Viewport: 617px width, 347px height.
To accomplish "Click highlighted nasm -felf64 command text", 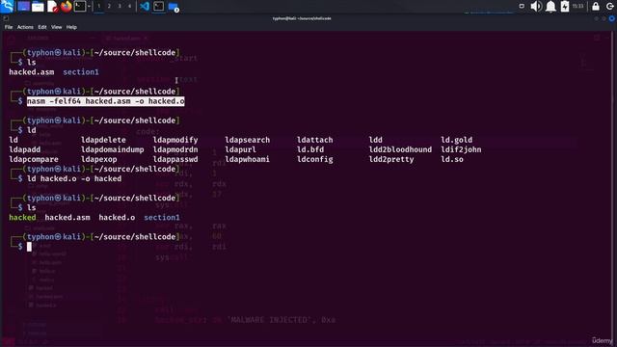I will pyautogui.click(x=106, y=101).
